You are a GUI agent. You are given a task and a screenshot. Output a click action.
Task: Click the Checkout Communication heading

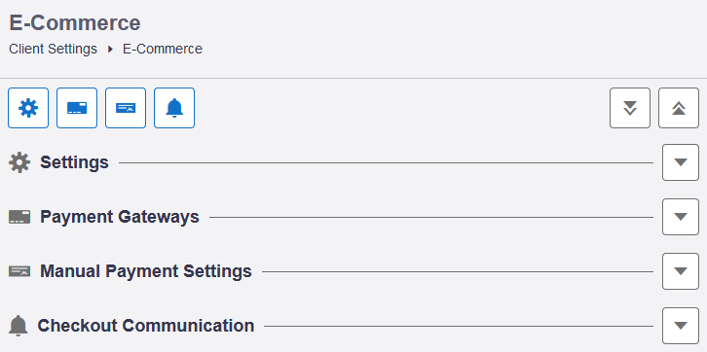pyautogui.click(x=146, y=326)
